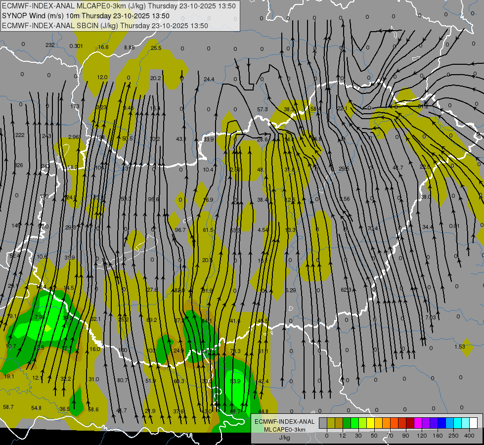This screenshot has height=445, width=484.
Task: Click the map value '57.3'
Action: click(x=263, y=109)
